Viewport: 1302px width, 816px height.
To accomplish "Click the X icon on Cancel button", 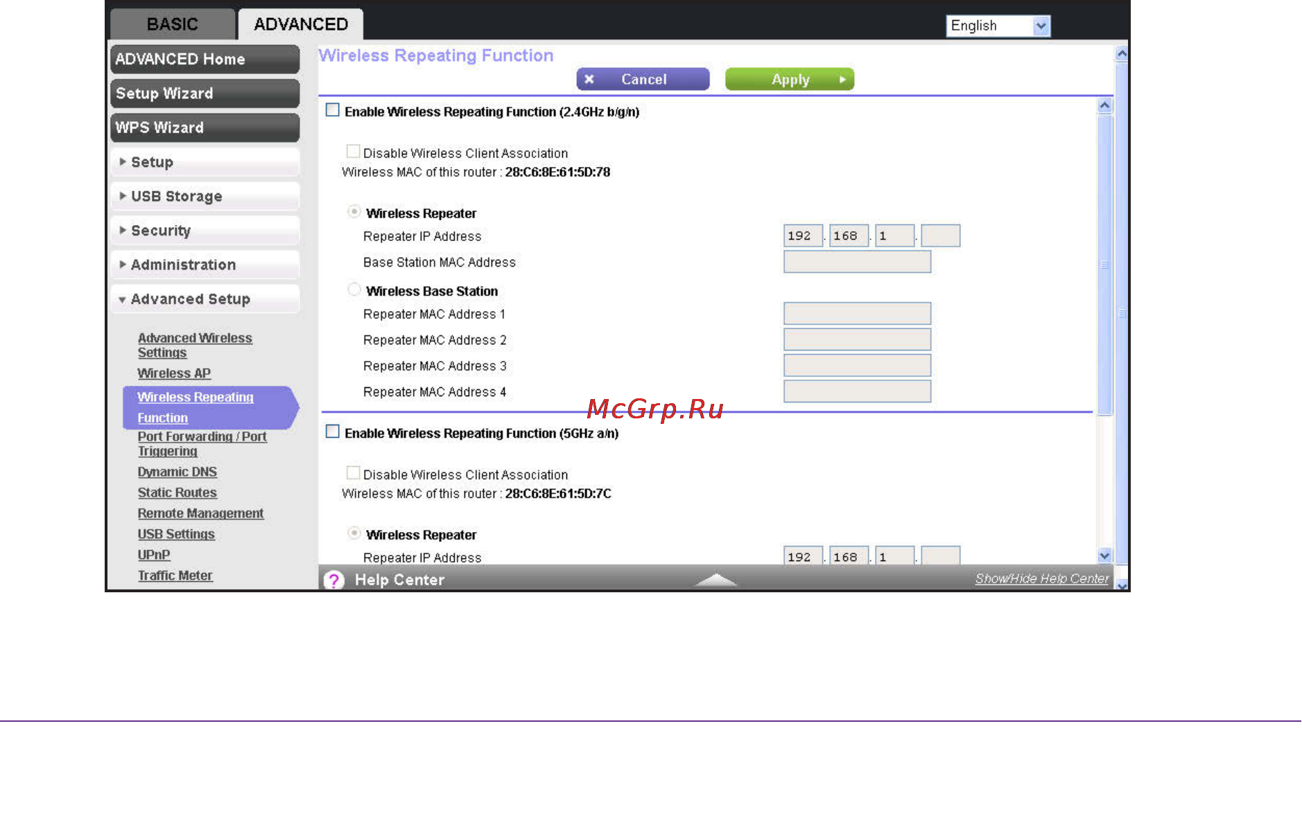I will click(x=589, y=79).
